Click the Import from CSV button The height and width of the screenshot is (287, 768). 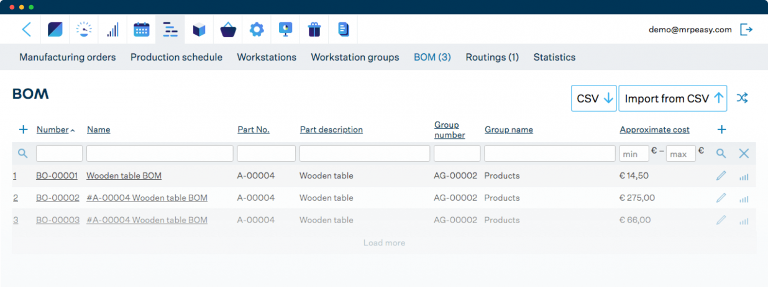click(673, 99)
